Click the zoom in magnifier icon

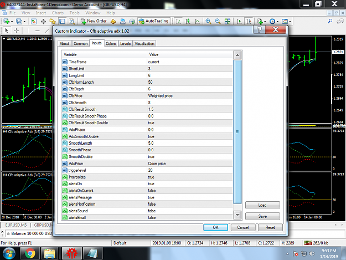tap(208, 21)
